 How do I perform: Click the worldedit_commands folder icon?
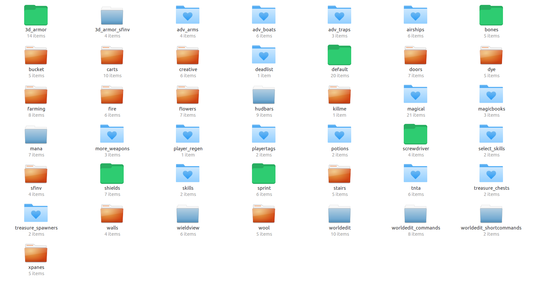(x=415, y=214)
